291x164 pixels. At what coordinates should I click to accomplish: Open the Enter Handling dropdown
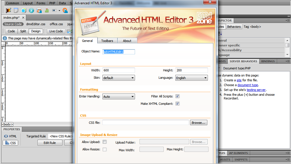[x=119, y=97]
